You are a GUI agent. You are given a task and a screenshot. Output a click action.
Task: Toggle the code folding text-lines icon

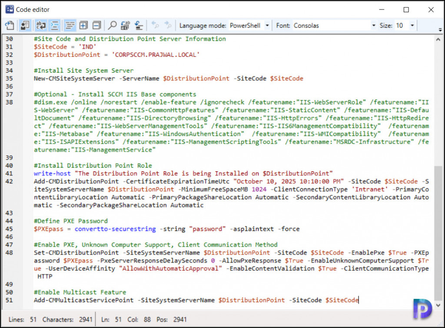(70, 26)
